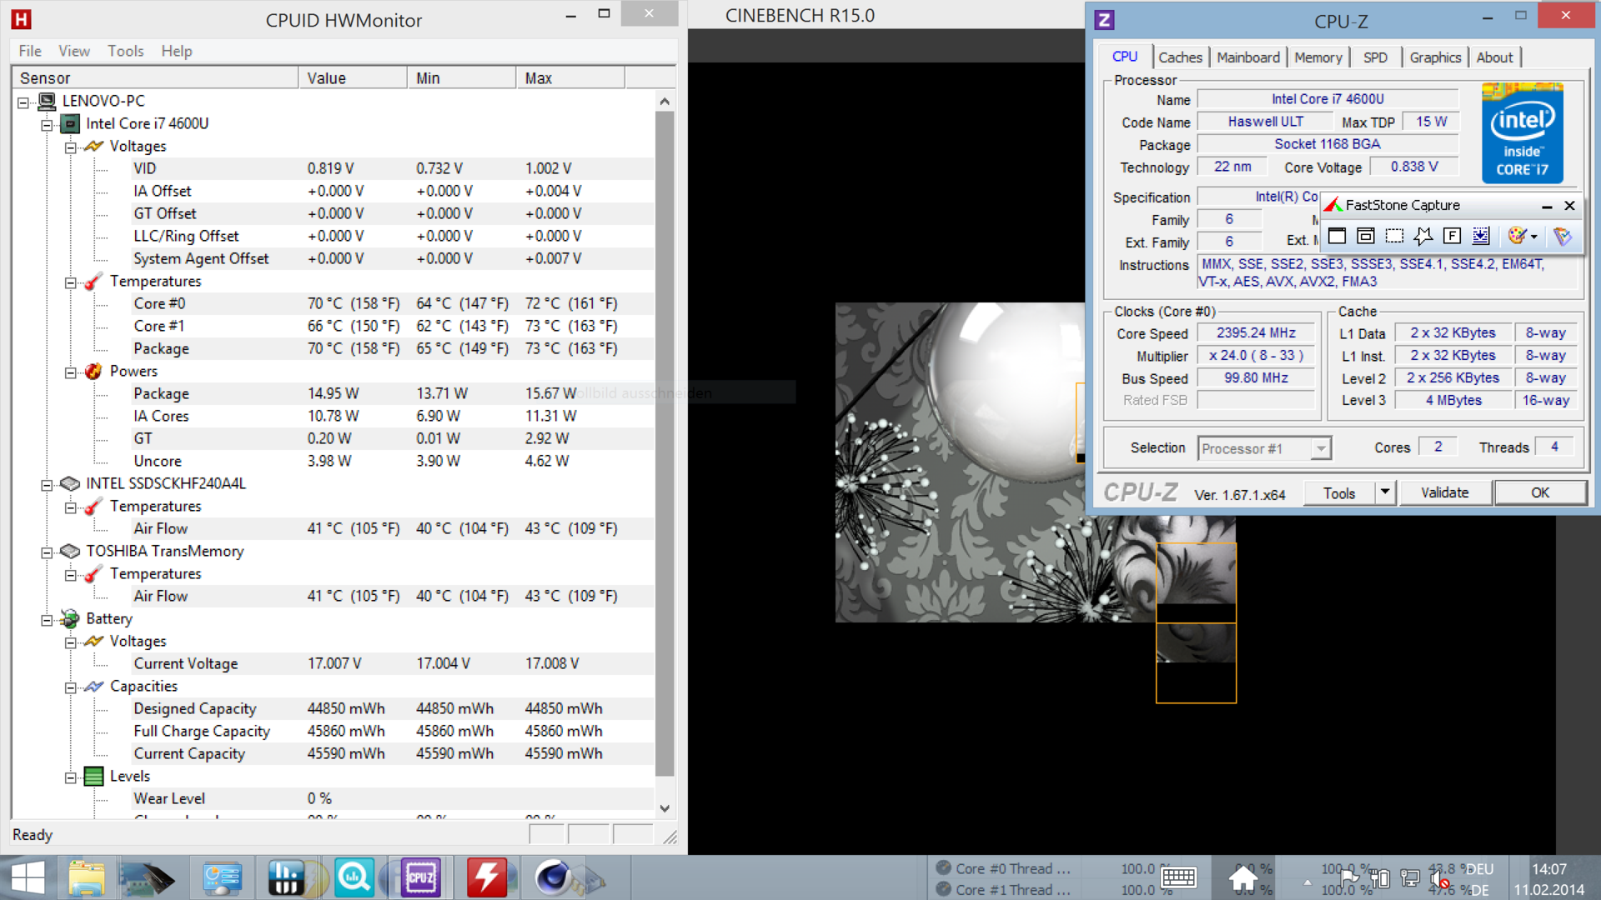
Task: Collapse the Battery tree node
Action: (48, 619)
